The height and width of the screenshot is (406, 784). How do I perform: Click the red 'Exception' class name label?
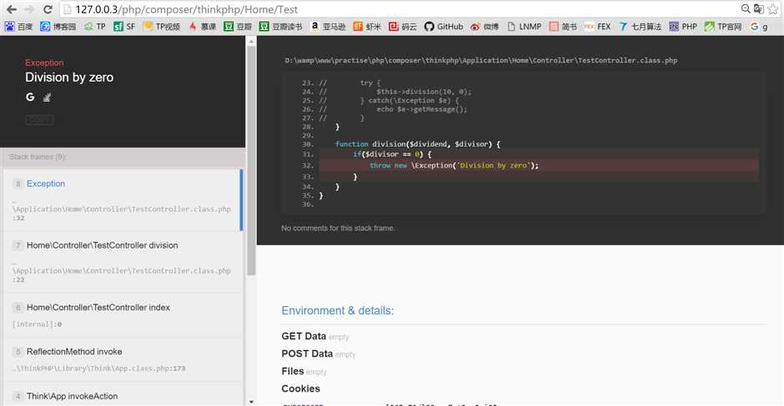[x=44, y=63]
